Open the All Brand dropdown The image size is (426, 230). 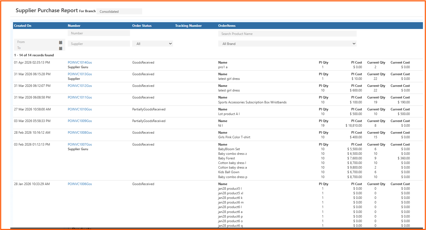point(287,44)
